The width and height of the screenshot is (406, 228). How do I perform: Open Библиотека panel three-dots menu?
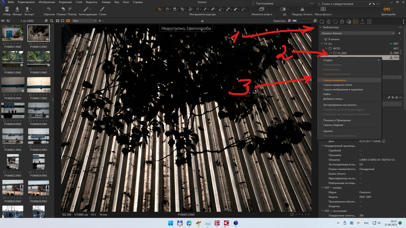401,28
